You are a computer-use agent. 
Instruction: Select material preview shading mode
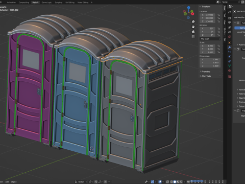point(178,182)
